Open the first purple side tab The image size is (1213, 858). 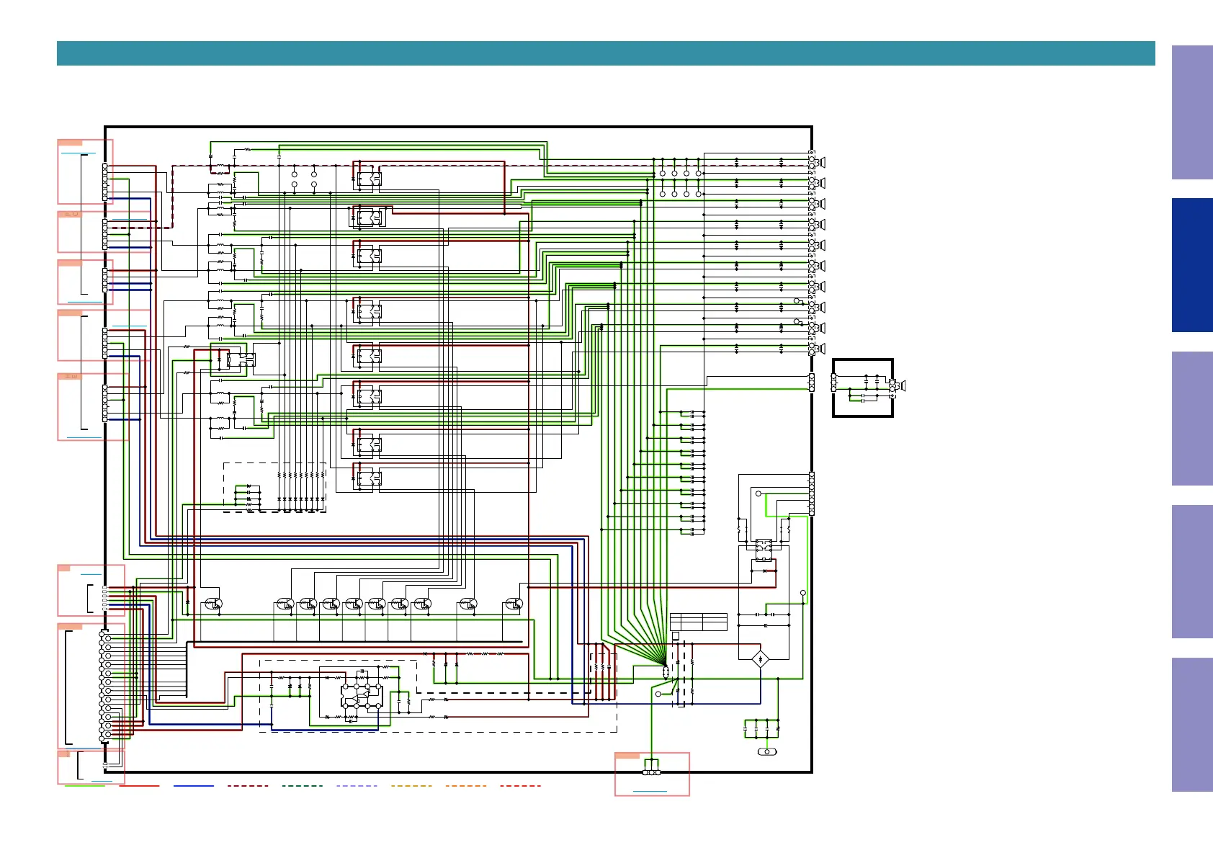1191,112
